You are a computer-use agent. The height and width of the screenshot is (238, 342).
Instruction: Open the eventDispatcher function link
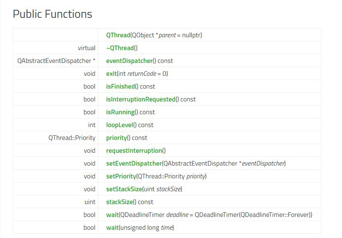click(x=129, y=61)
